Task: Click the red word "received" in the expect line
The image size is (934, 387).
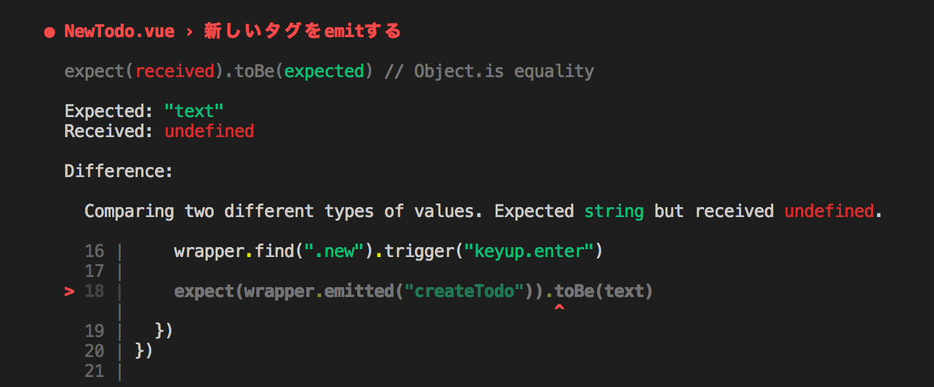Action: coord(174,71)
